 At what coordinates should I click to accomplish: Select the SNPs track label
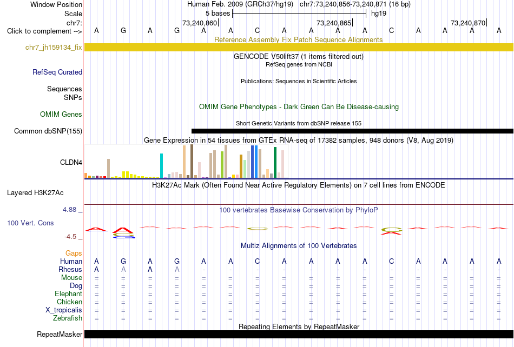[73, 97]
